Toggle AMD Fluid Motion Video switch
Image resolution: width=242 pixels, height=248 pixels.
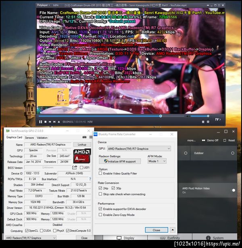click(x=234, y=190)
